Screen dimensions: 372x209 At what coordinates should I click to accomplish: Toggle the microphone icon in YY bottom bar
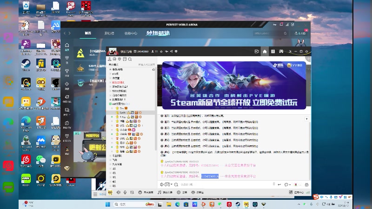125,192
